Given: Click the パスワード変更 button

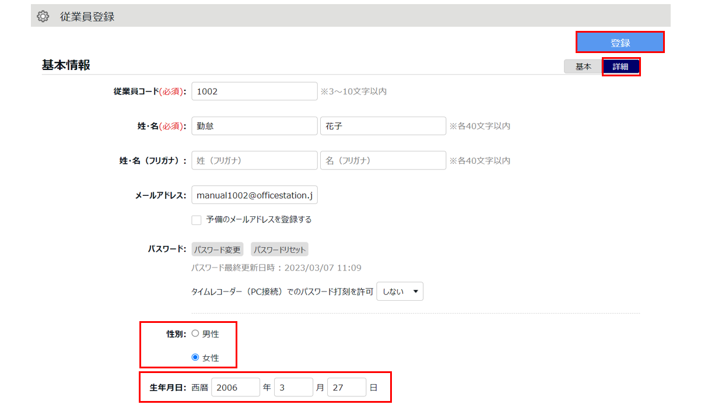Looking at the screenshot, I should 218,249.
